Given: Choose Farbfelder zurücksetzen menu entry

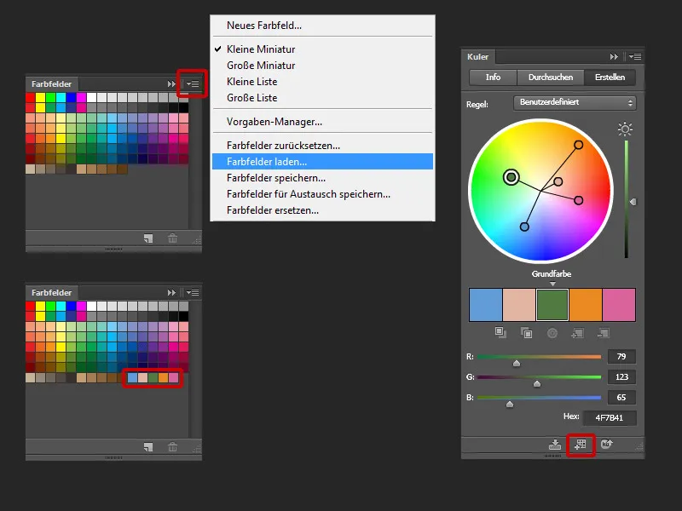Looking at the screenshot, I should click(x=283, y=146).
